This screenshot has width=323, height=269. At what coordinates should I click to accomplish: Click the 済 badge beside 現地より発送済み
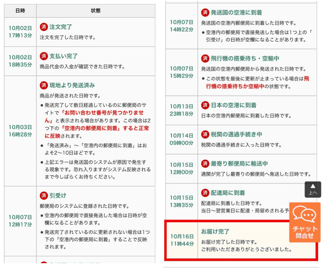[x=44, y=85]
